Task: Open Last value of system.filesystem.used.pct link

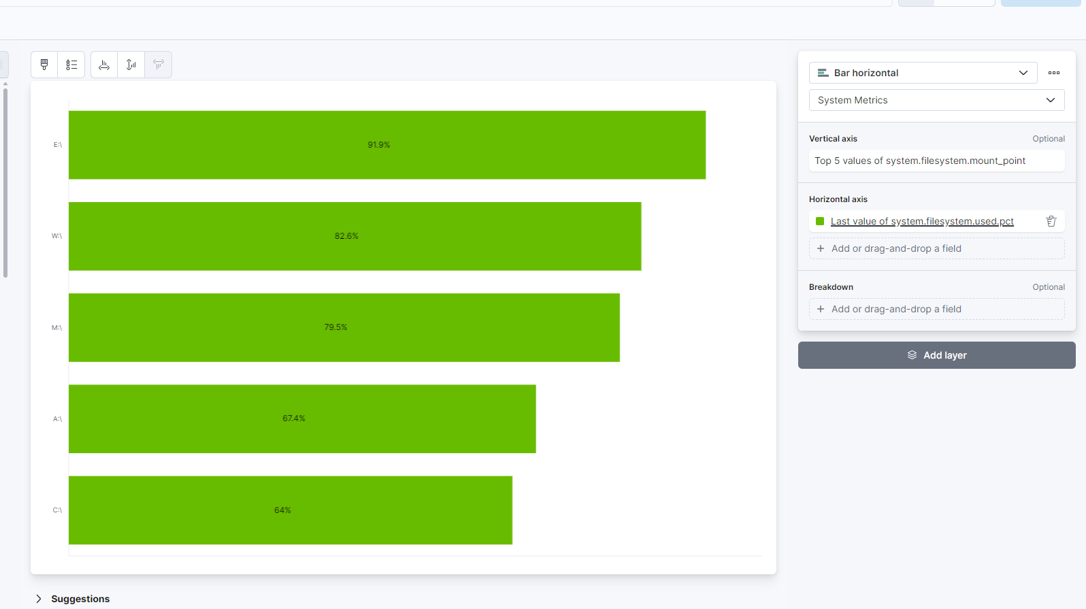Action: pos(922,221)
